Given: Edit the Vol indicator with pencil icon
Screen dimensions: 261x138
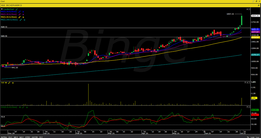Looking at the screenshot, I should click(x=9, y=83).
